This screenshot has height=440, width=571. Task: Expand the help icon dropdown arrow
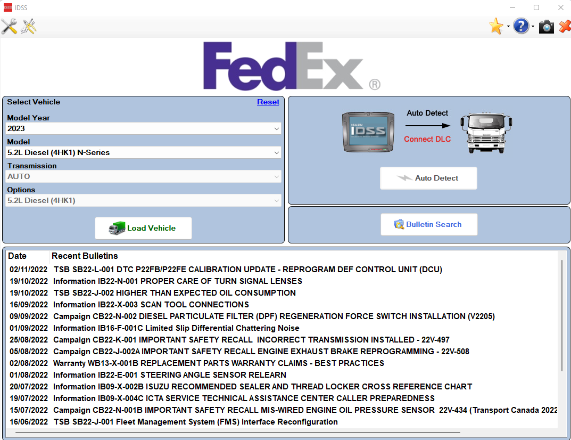coord(533,27)
